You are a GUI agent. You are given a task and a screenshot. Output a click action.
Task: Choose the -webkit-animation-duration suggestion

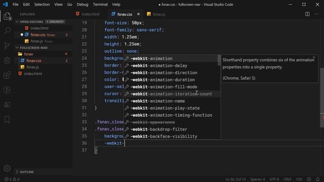(x=172, y=80)
